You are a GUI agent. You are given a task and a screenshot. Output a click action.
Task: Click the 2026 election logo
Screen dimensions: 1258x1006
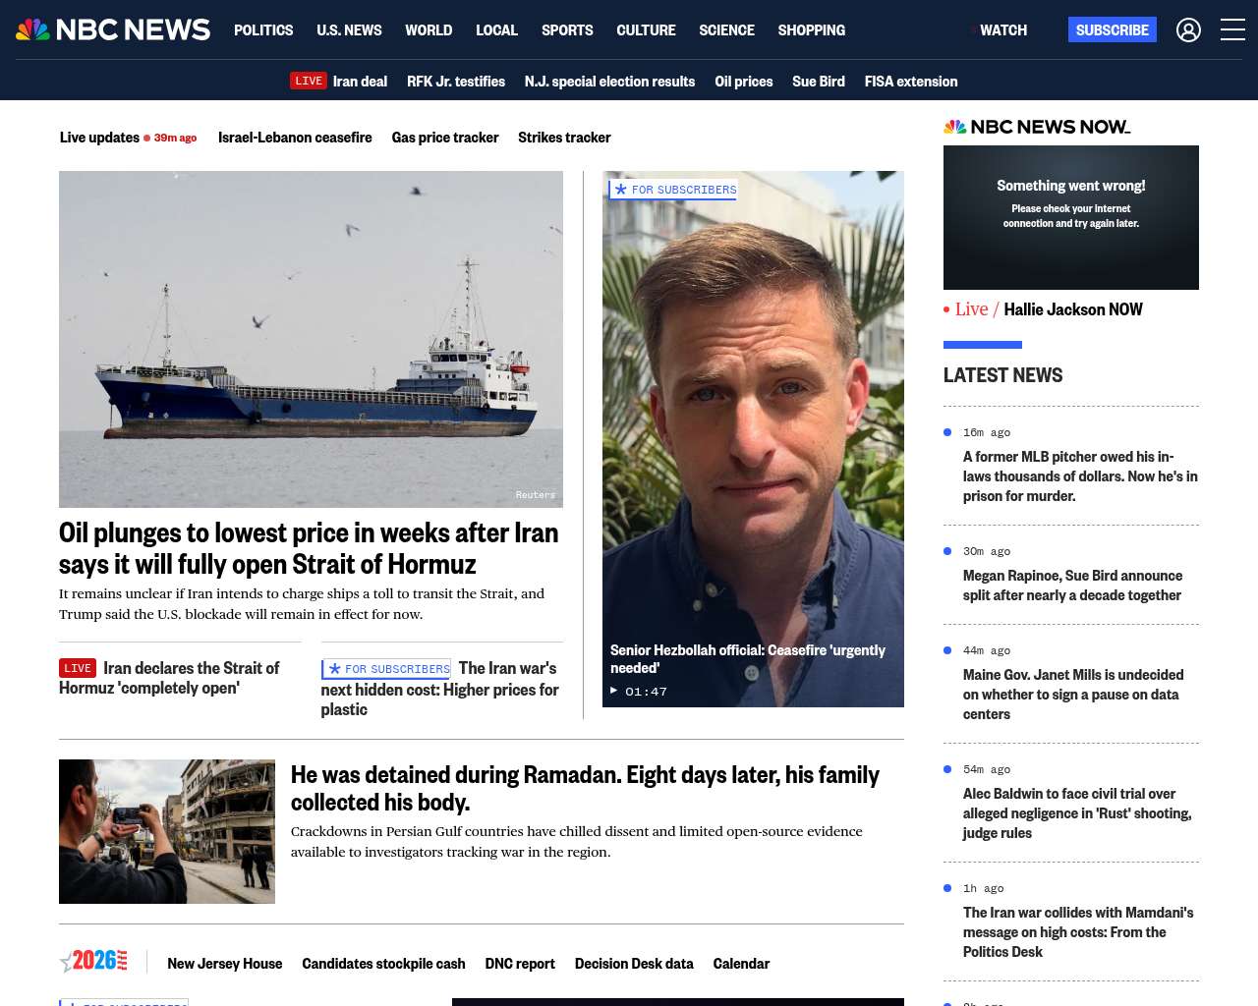(94, 961)
